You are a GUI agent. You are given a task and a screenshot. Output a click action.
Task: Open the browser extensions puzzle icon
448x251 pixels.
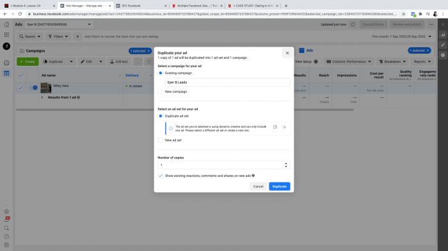tap(420, 14)
